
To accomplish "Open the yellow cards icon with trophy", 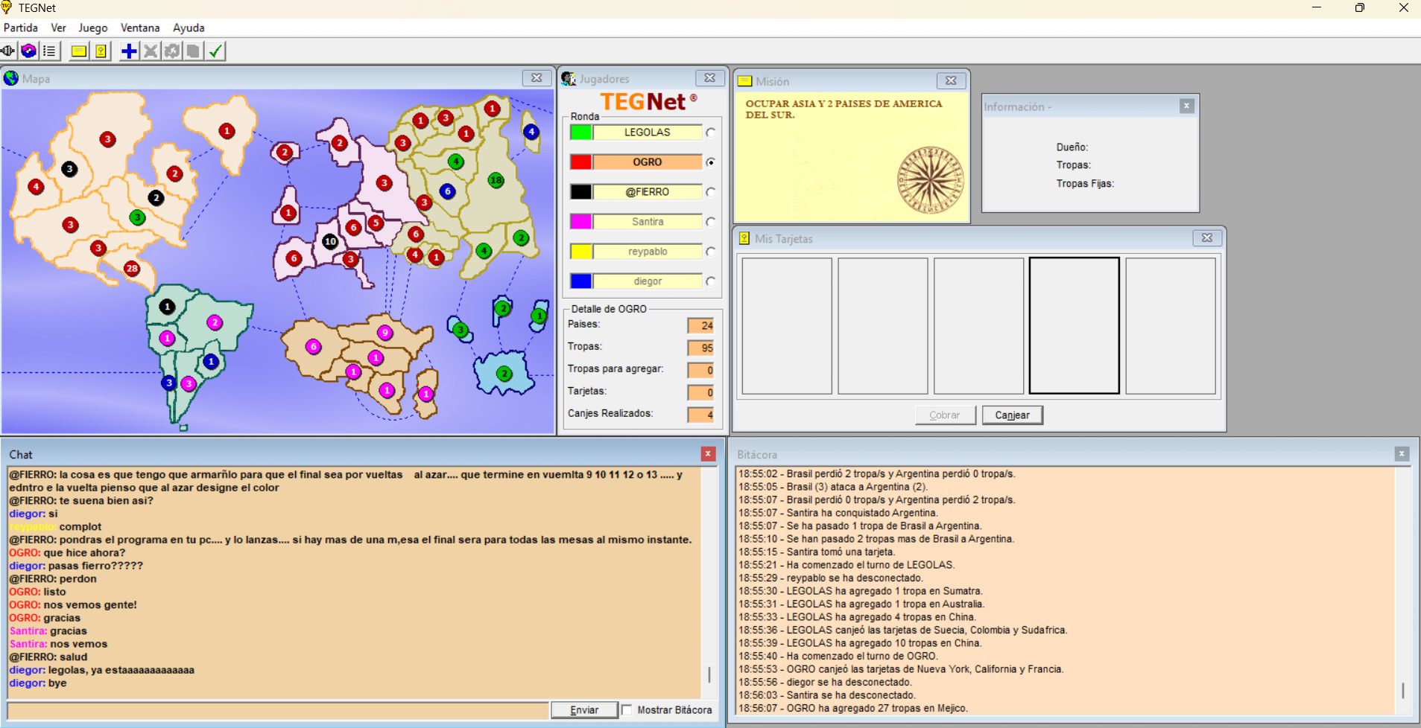I will [101, 51].
